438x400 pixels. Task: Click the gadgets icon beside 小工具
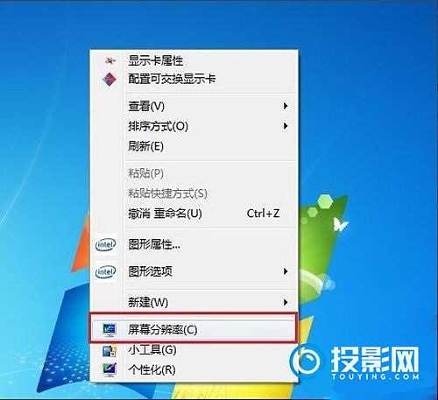click(x=109, y=351)
